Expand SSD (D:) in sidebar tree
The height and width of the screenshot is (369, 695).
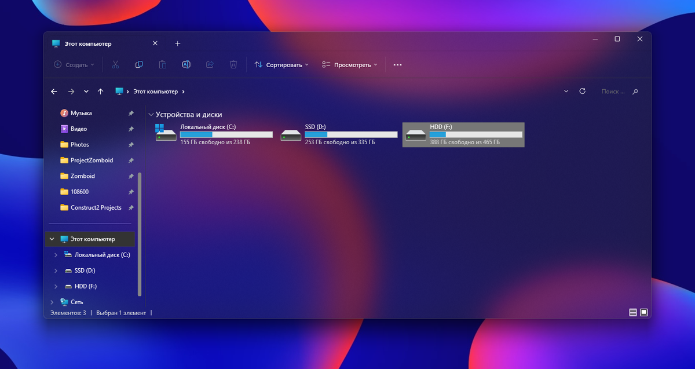tap(56, 271)
